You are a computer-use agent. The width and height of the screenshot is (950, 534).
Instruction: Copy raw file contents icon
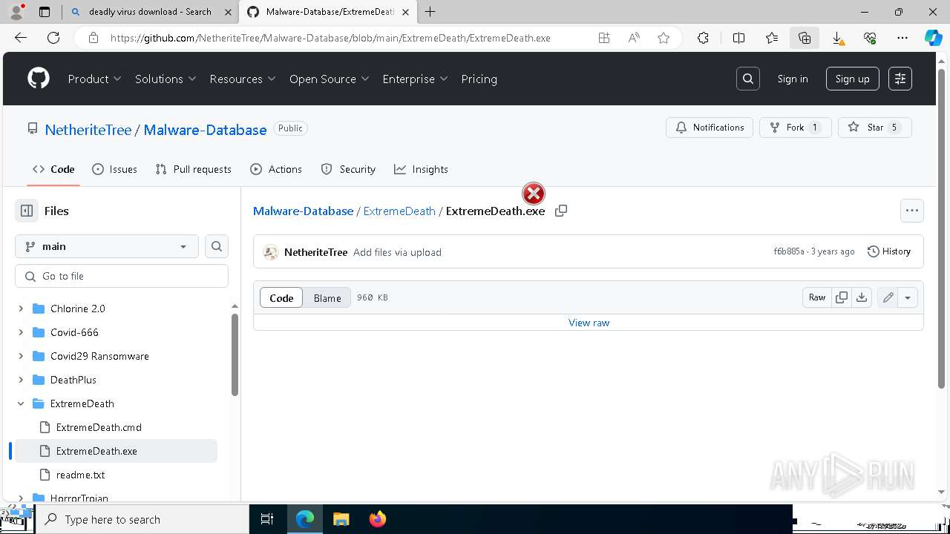click(842, 297)
